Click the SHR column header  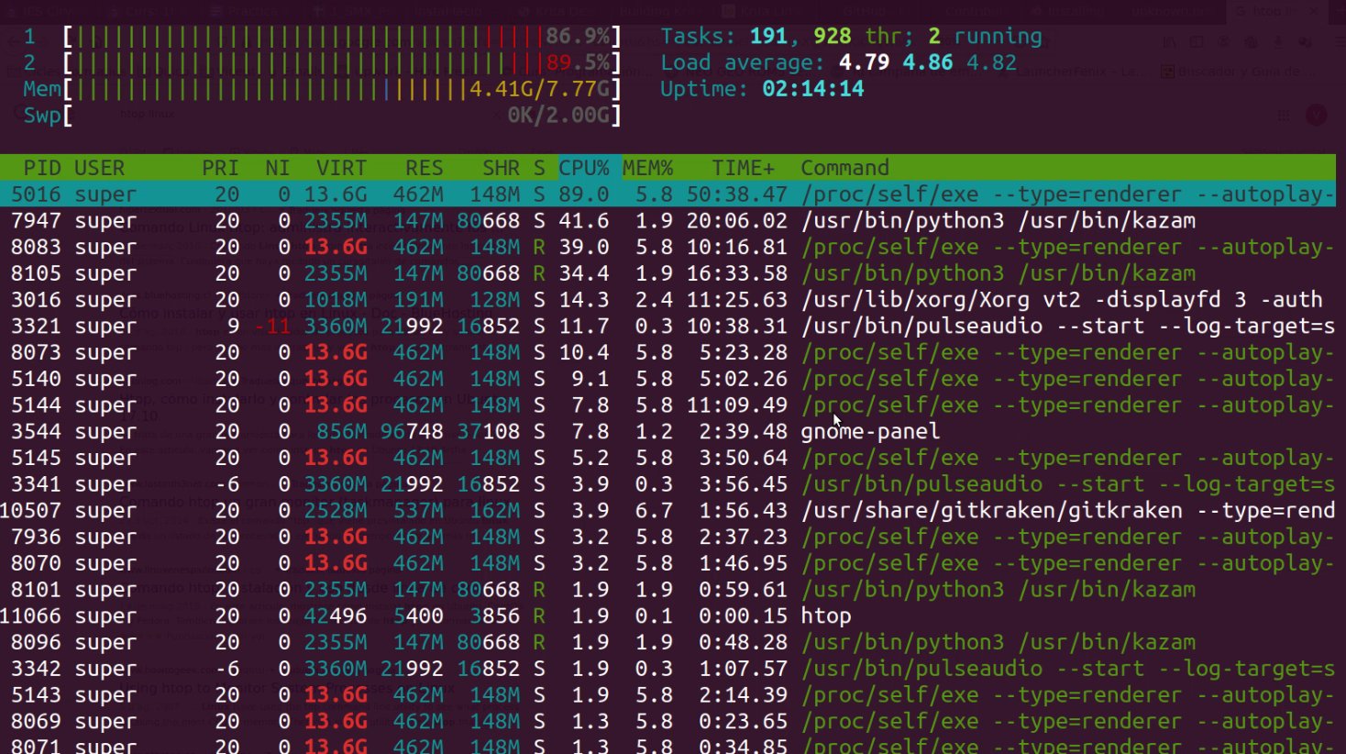coord(501,168)
